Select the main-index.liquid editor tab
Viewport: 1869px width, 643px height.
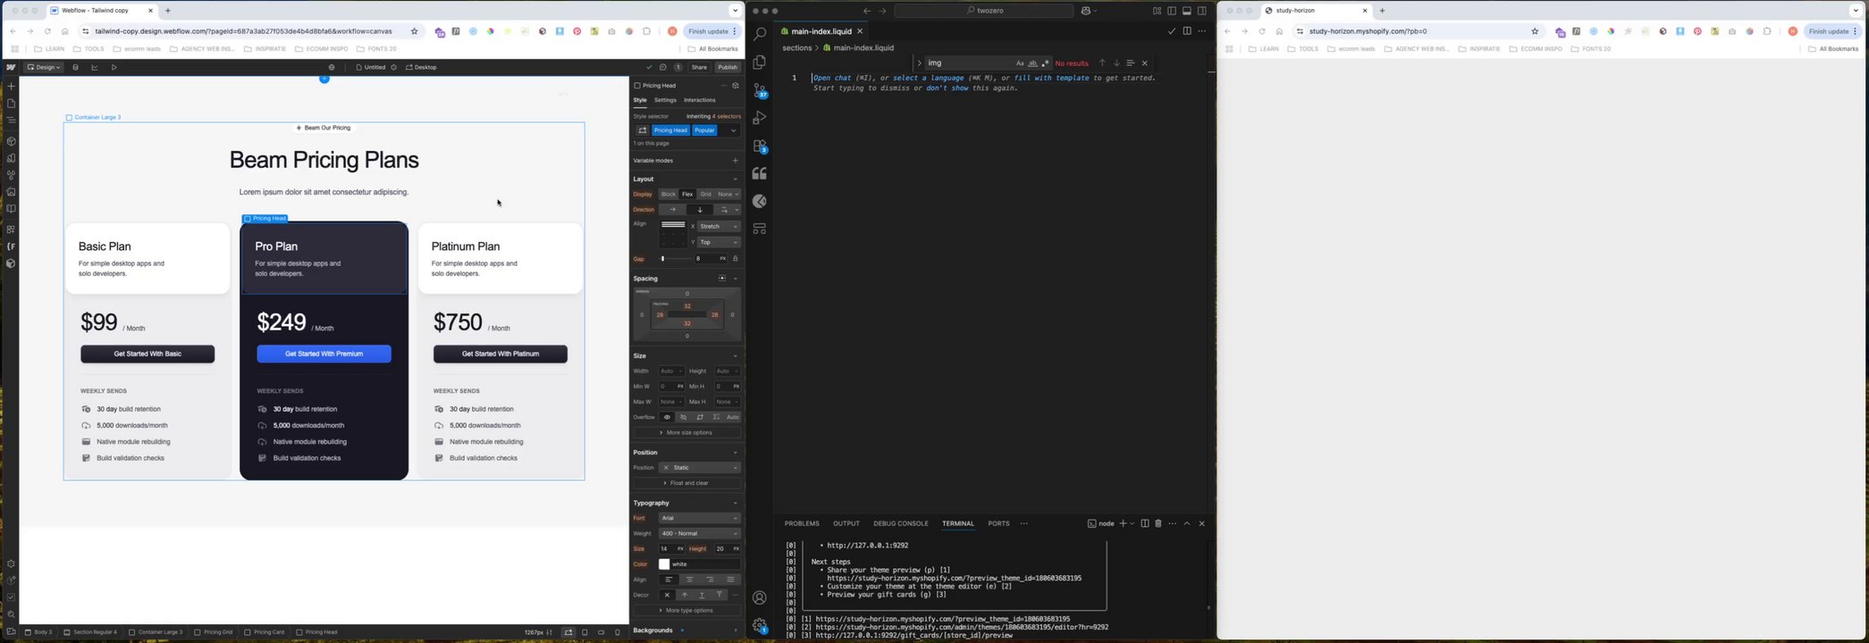(x=821, y=31)
